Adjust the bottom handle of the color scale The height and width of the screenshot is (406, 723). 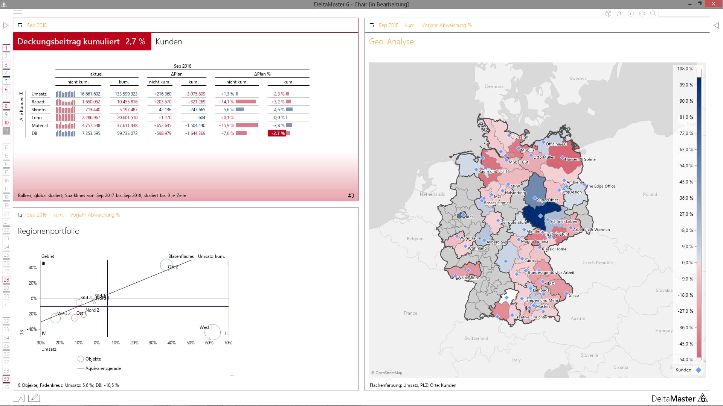pos(699,359)
